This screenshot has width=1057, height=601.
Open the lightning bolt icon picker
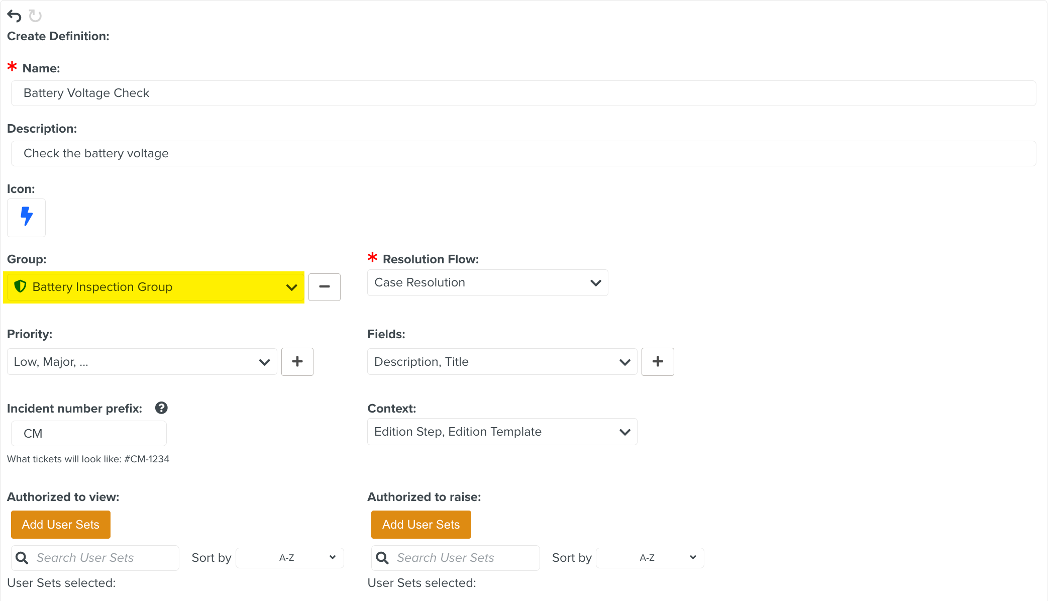26,217
